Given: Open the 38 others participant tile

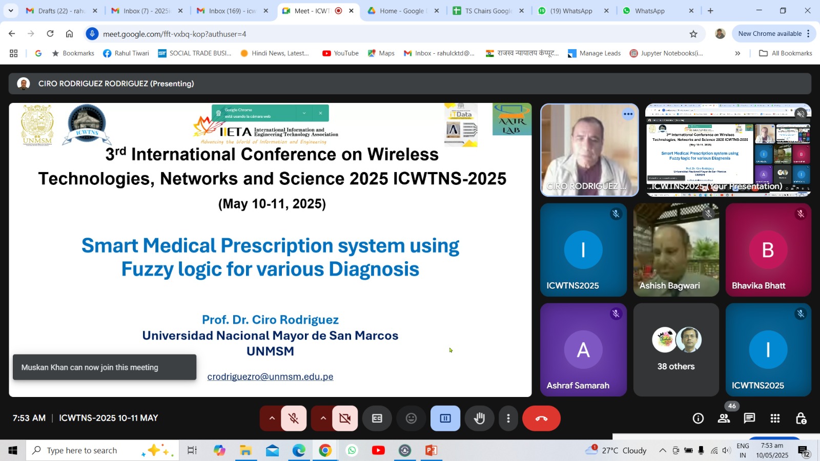Looking at the screenshot, I should 676,350.
